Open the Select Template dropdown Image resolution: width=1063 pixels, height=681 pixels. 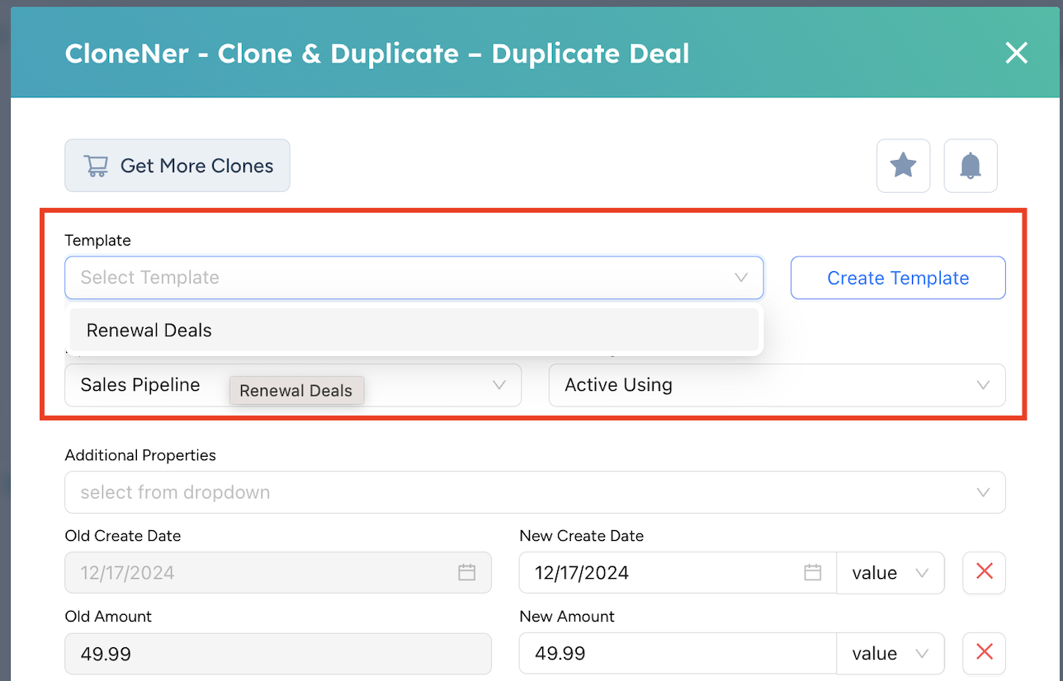[x=740, y=278]
